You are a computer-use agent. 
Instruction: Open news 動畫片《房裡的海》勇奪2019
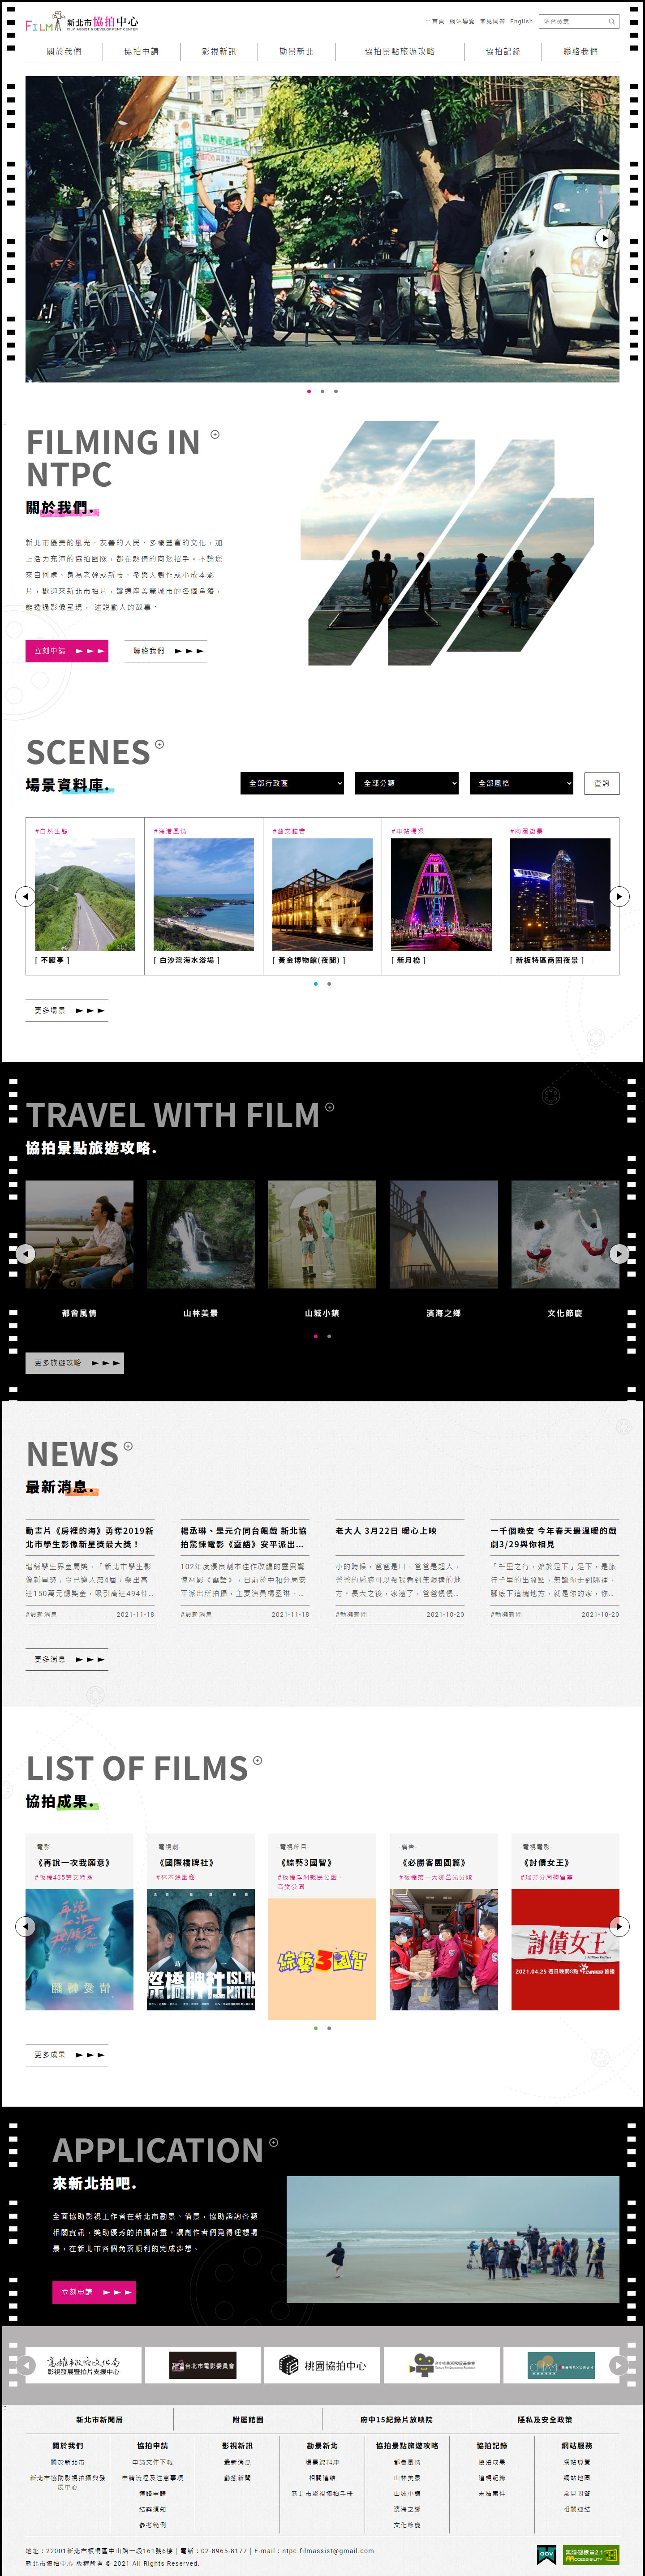[x=90, y=1537]
